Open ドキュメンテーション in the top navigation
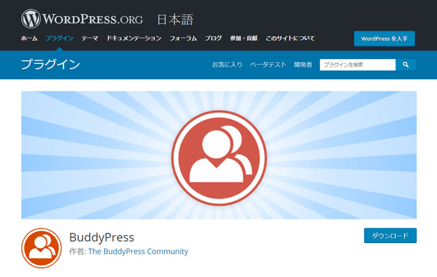 click(x=134, y=38)
